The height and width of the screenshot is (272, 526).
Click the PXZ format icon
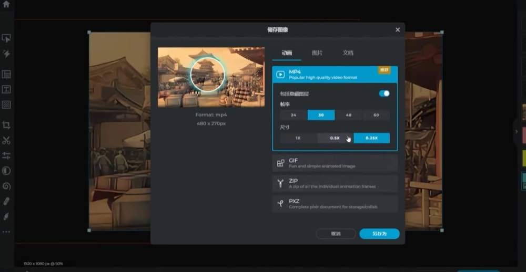(x=280, y=204)
